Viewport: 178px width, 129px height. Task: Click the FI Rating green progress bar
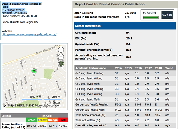point(151,17)
